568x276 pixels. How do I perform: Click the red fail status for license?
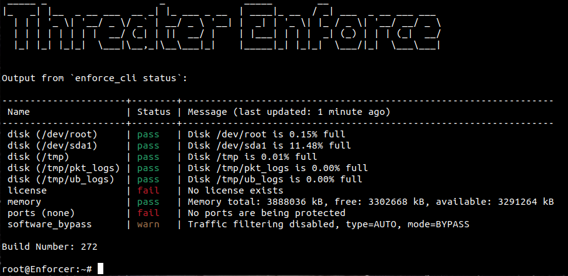pyautogui.click(x=148, y=190)
